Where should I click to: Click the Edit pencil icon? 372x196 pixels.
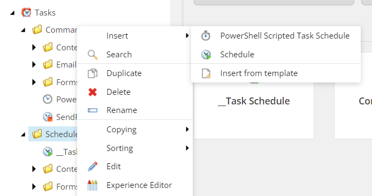(x=93, y=167)
